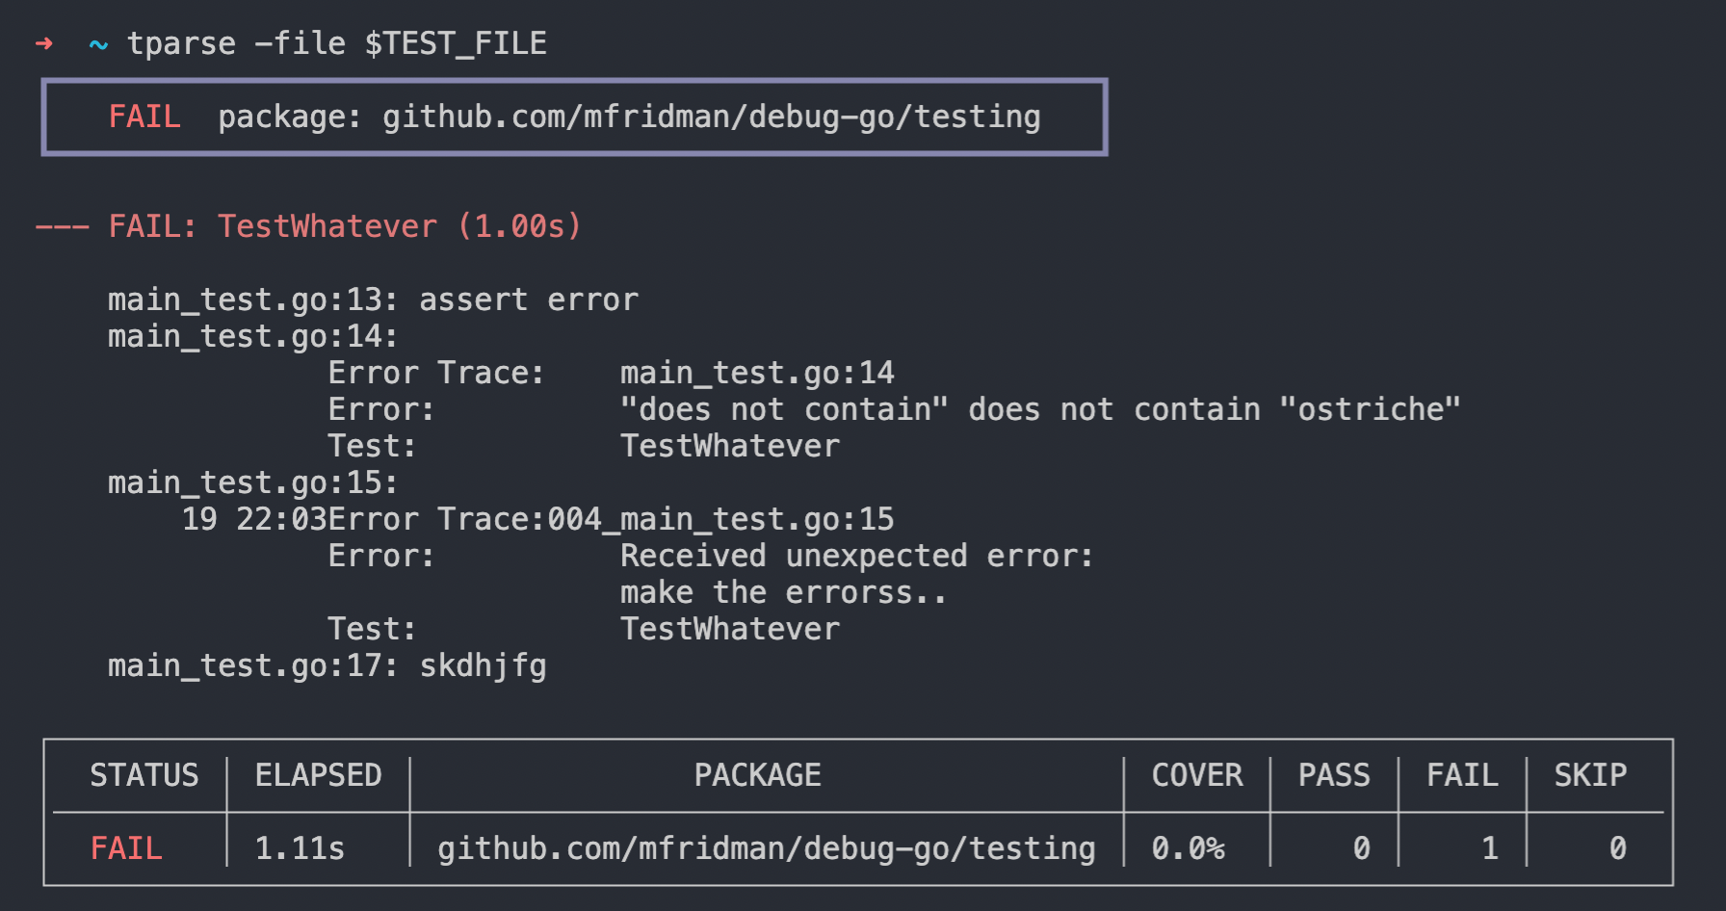Click the 1.11s elapsed value cell
The width and height of the screenshot is (1726, 911).
(300, 848)
